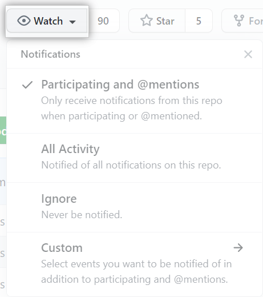Click the green button behind the popup
The image size is (263, 297).
click(x=3, y=130)
